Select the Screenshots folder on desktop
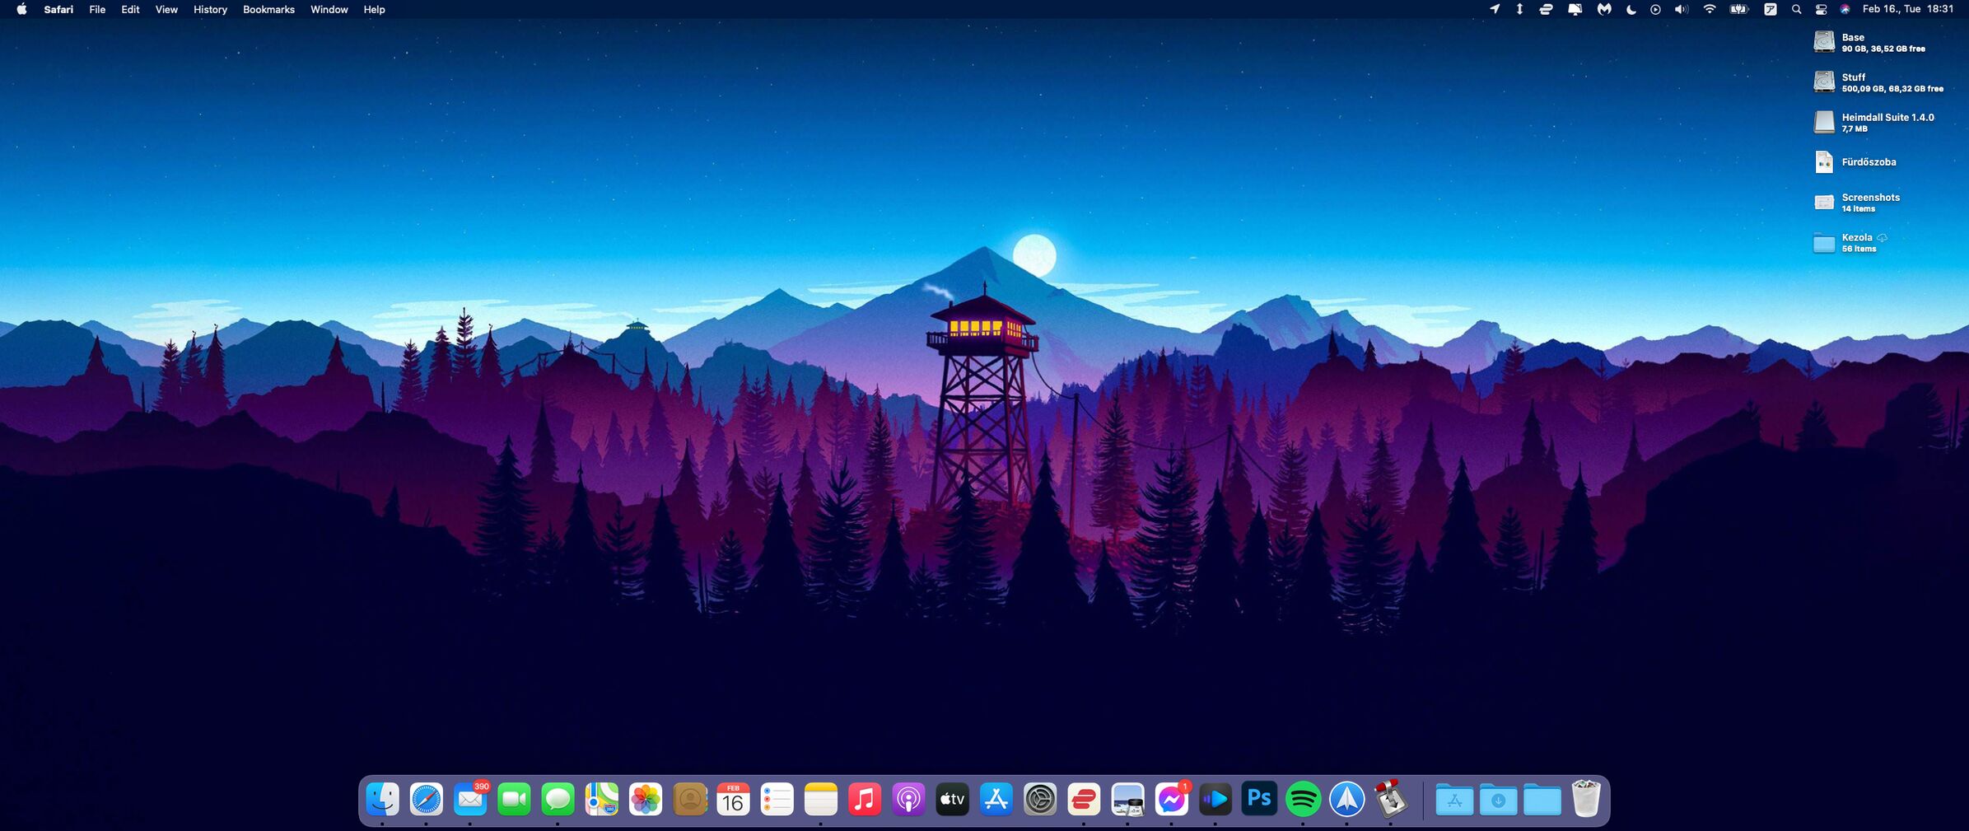Screen dimensions: 1969x831 coord(1856,202)
